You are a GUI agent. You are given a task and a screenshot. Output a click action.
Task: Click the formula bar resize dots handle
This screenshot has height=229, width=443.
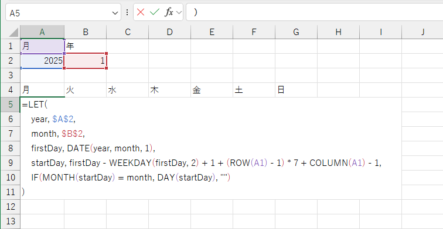(127, 12)
